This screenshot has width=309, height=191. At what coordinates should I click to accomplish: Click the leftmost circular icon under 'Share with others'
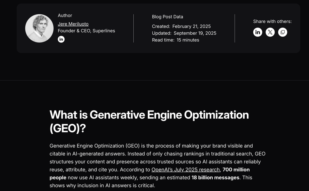click(x=257, y=32)
